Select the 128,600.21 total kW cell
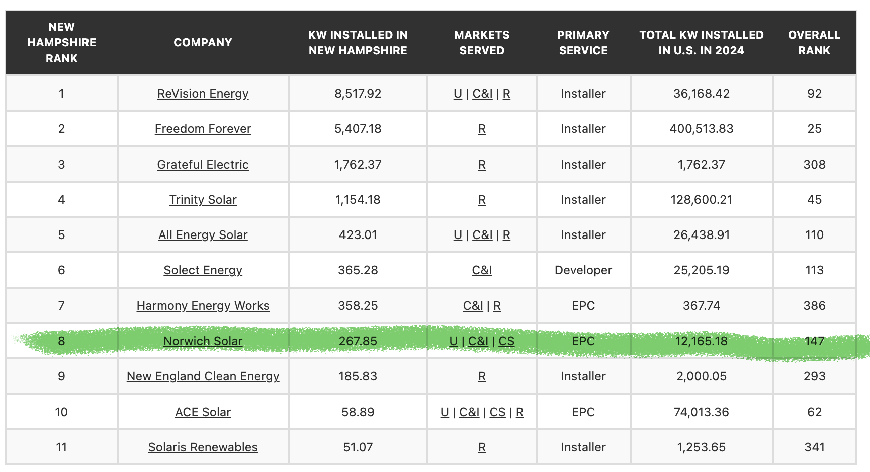This screenshot has height=472, width=870. (702, 200)
